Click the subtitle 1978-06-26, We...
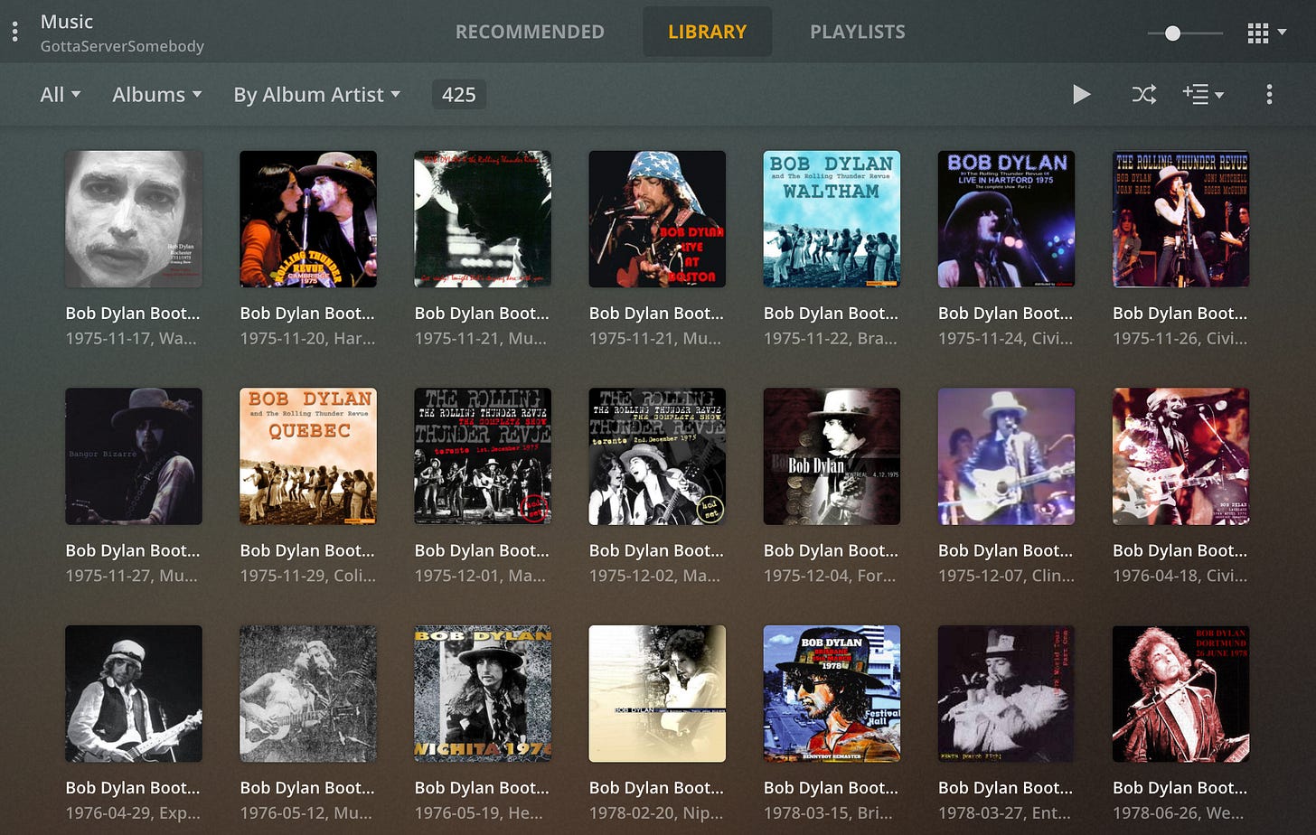Screen dimensions: 1316x835 (1178, 813)
